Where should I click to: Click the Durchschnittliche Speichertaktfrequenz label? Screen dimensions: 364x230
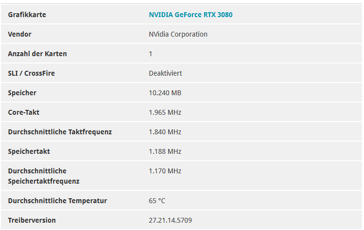[44, 176]
